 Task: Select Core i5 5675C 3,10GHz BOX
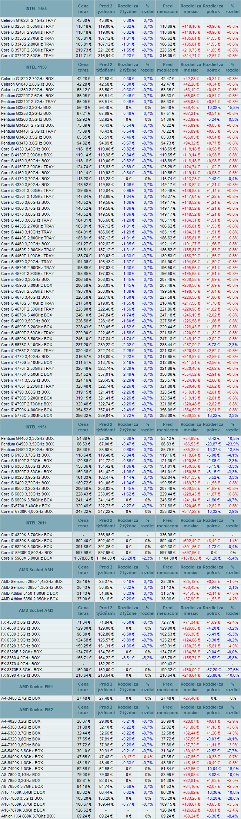[x=27, y=345]
